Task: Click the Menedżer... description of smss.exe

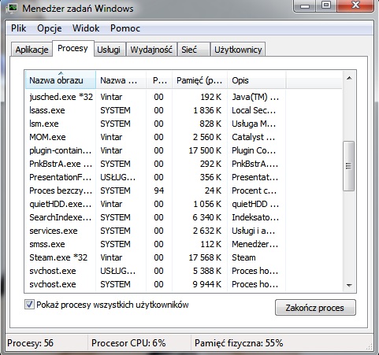Action: tap(255, 244)
